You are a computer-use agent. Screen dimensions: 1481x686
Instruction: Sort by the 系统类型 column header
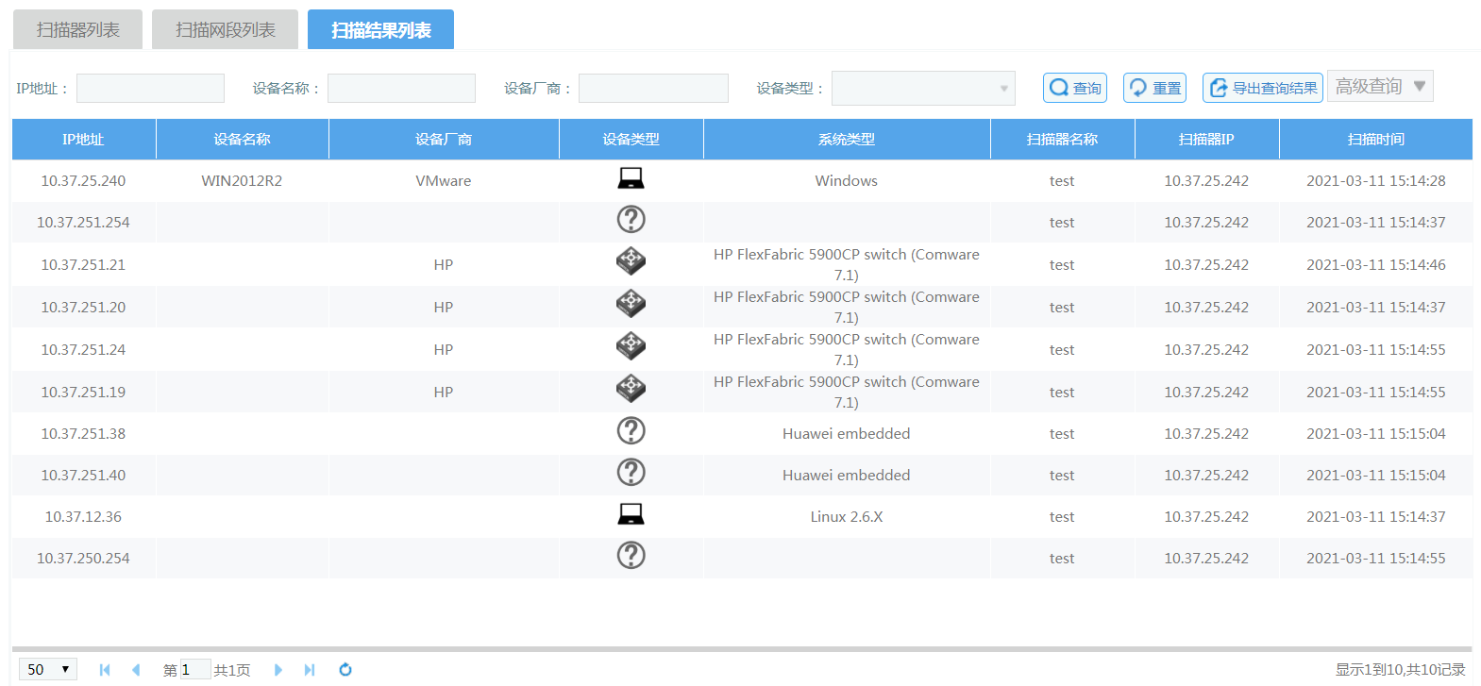pyautogui.click(x=847, y=140)
